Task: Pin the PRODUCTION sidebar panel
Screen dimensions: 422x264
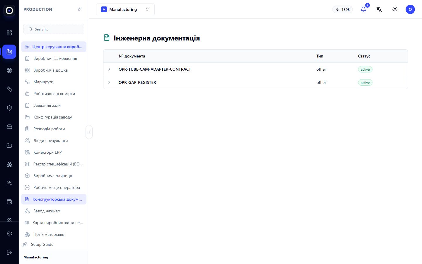Action: tap(79, 9)
